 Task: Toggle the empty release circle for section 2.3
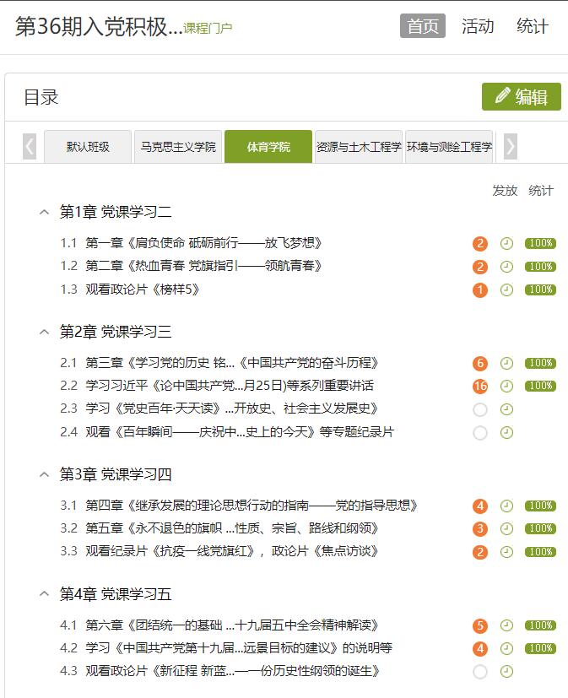tap(480, 410)
